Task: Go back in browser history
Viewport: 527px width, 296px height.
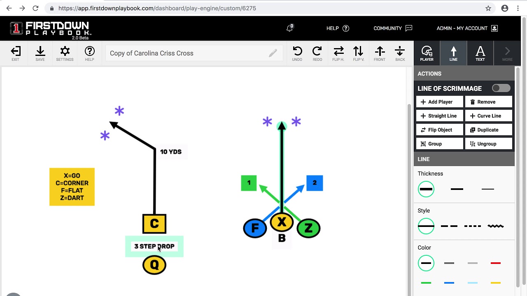Action: (x=9, y=8)
